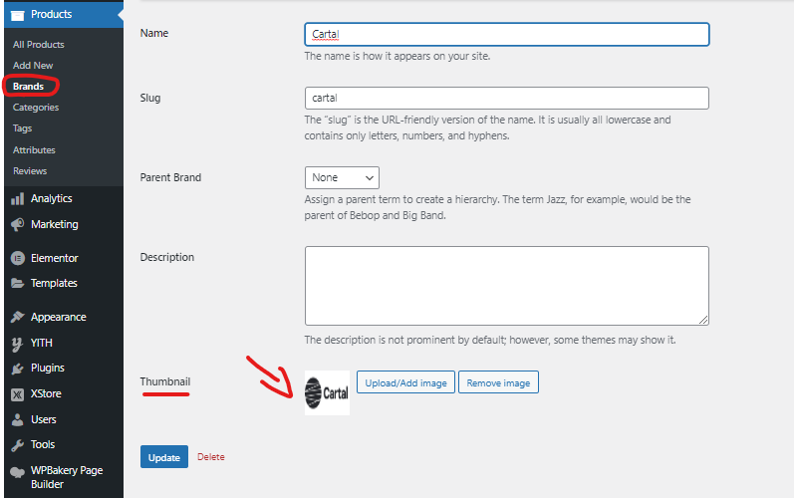The height and width of the screenshot is (498, 794).
Task: Click the YITH logo icon
Action: (x=17, y=344)
